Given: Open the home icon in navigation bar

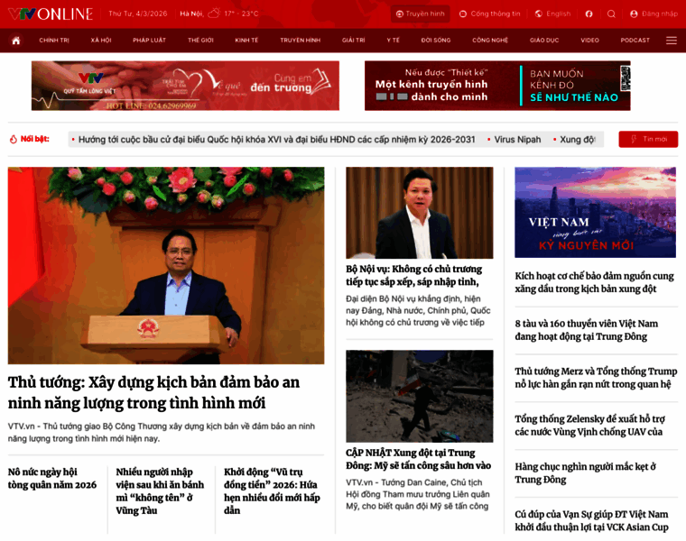Looking at the screenshot, I should (16, 41).
